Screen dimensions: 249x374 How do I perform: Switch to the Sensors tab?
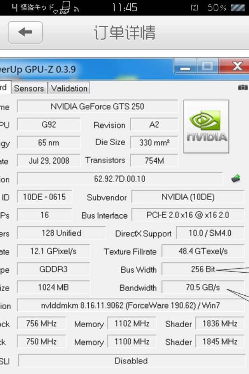[29, 88]
